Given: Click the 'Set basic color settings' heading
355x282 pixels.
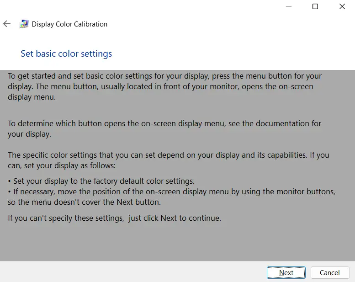Looking at the screenshot, I should pos(66,53).
